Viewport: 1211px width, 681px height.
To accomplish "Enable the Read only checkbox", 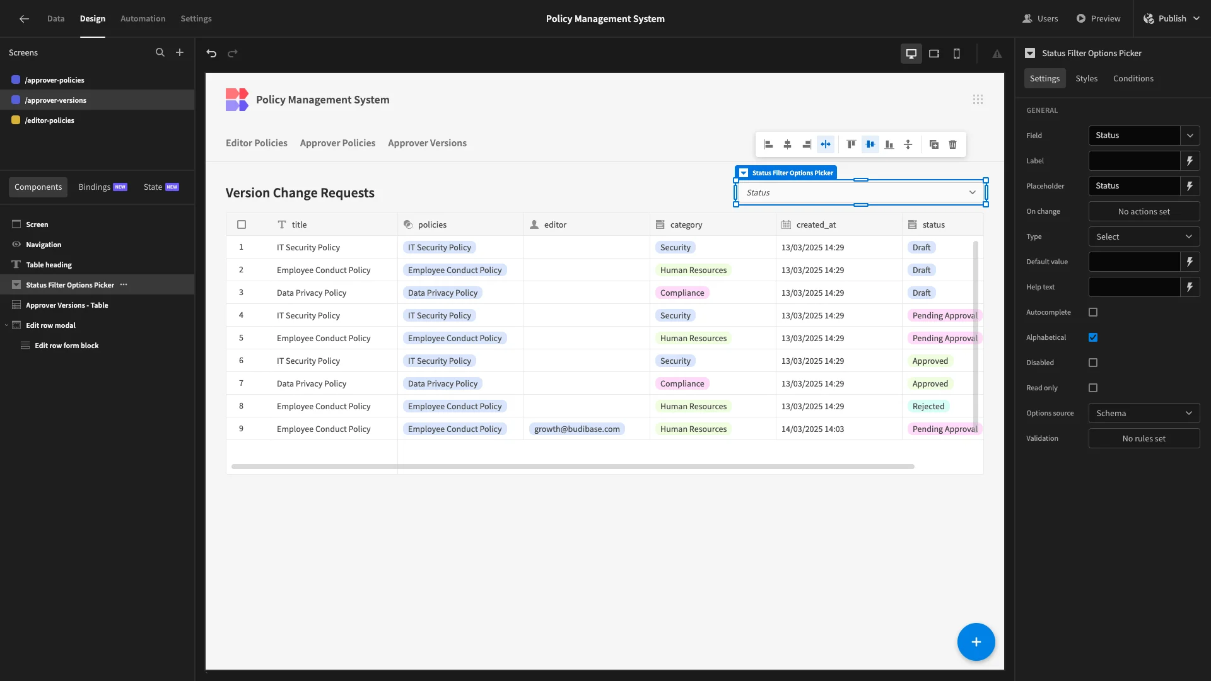I will coord(1093,388).
